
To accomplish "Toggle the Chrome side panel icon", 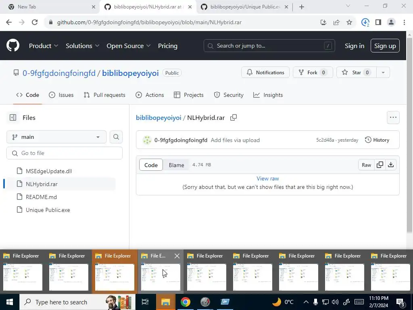I will click(378, 23).
